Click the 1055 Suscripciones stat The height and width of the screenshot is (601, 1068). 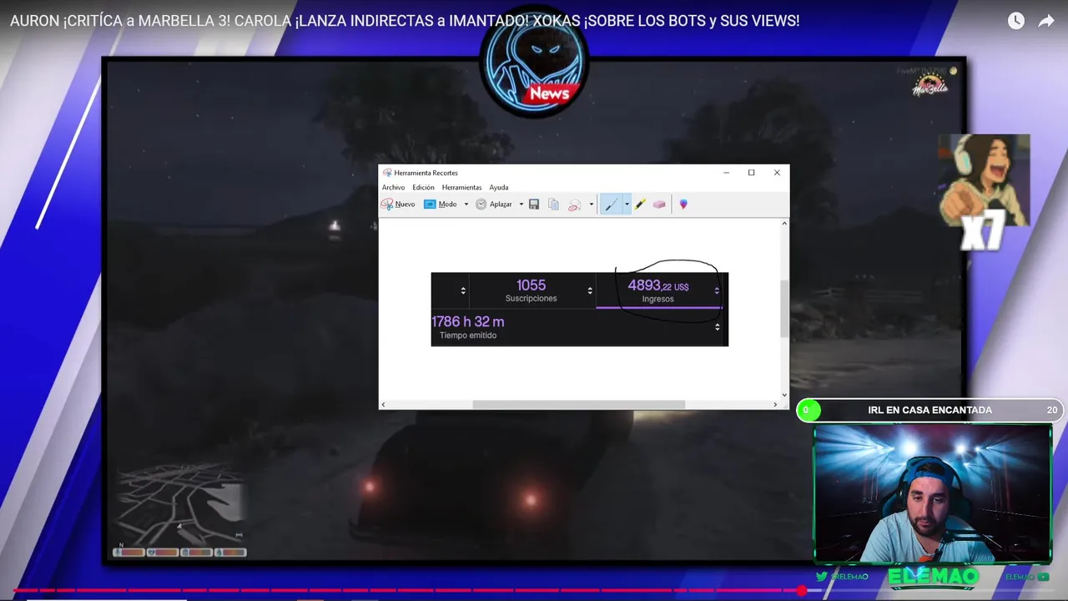[531, 290]
